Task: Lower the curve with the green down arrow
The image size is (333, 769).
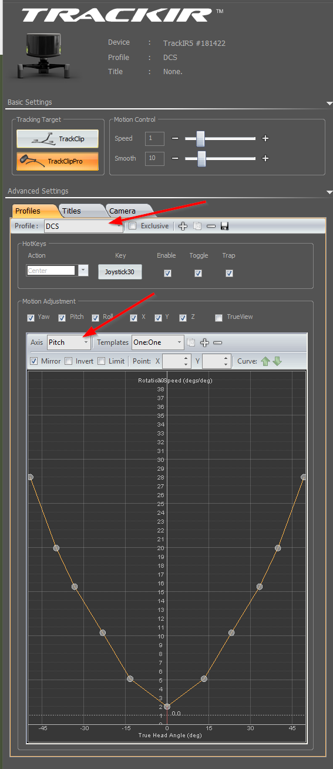Action: coord(277,361)
